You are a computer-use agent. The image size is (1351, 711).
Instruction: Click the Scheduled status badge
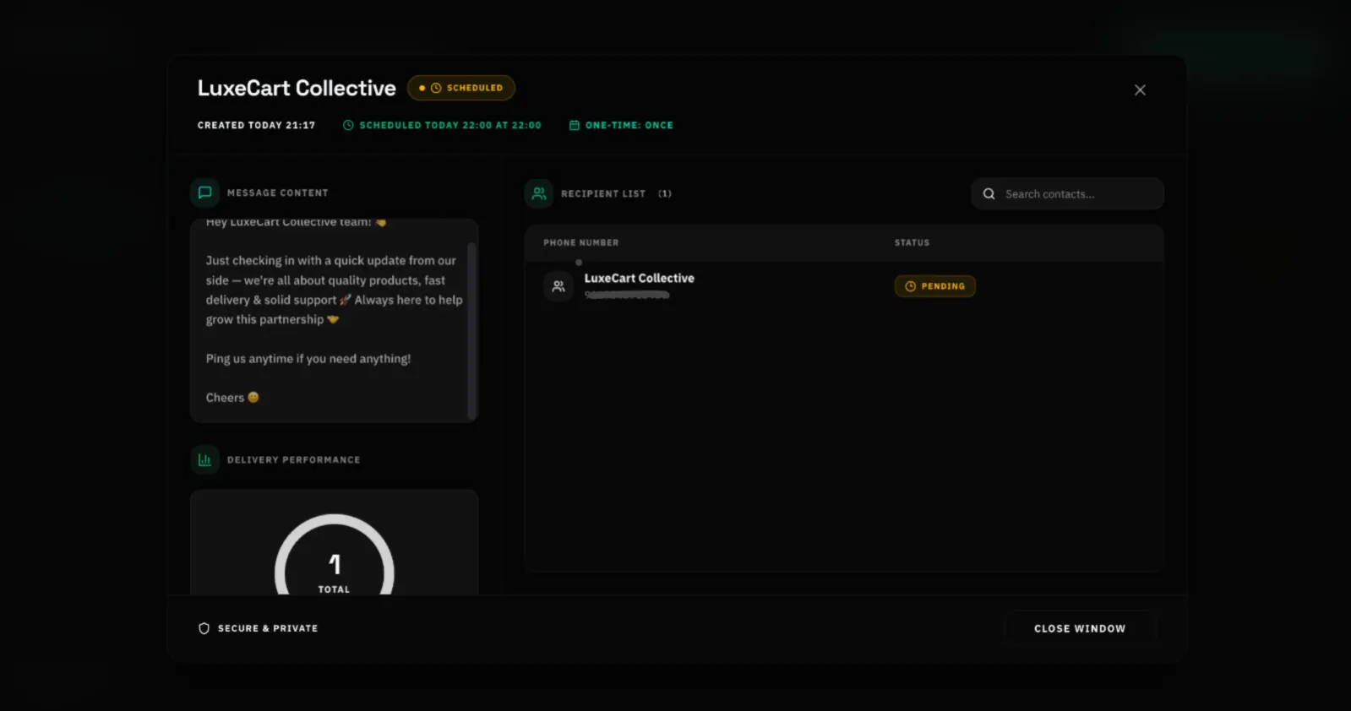[461, 88]
